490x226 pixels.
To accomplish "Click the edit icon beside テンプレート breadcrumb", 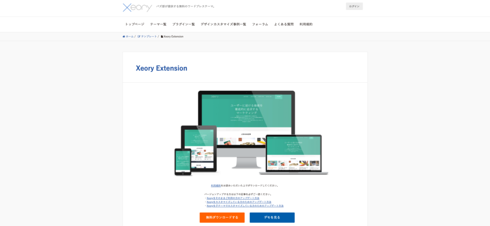I will point(139,36).
